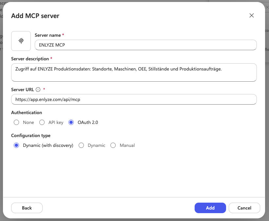This screenshot has width=269, height=221.
Task: Choose Dynamic (with discovery) configuration
Action: pyautogui.click(x=16, y=146)
